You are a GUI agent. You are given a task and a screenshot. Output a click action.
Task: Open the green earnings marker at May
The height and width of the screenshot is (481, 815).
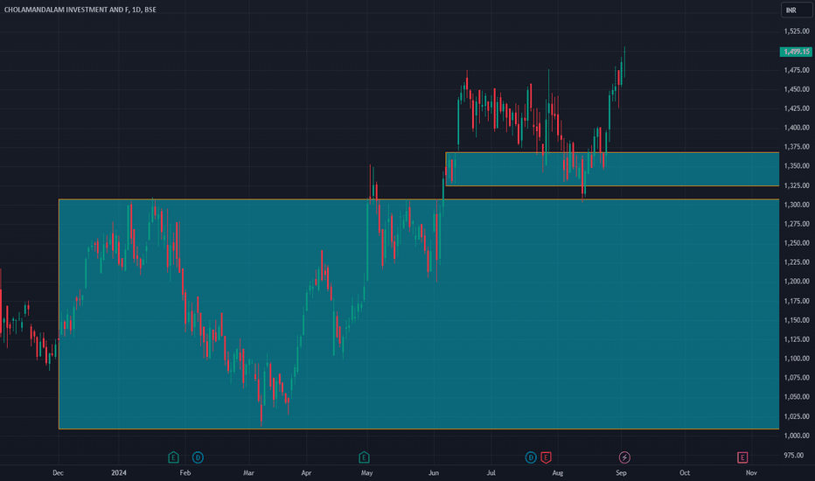tap(364, 457)
